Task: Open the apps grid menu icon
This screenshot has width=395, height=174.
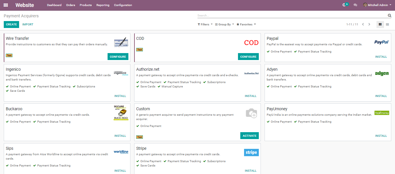Action: 6,5
